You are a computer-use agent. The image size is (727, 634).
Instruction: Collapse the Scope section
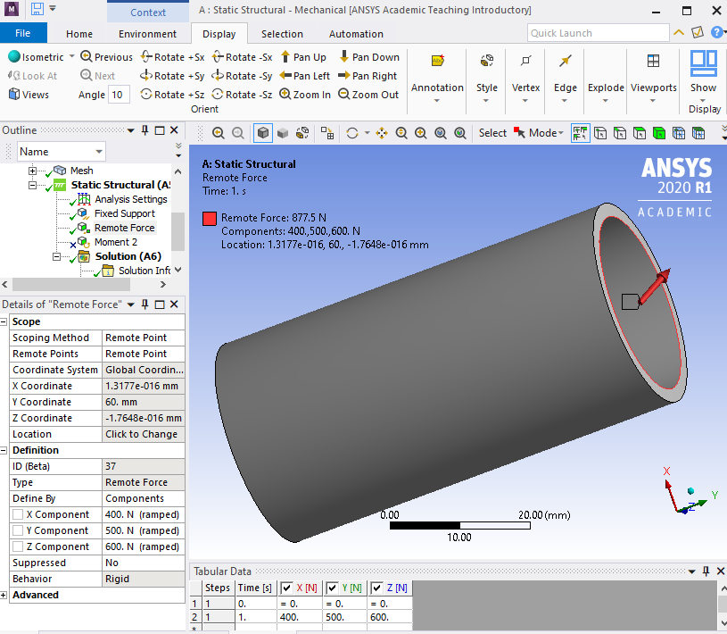(x=4, y=321)
